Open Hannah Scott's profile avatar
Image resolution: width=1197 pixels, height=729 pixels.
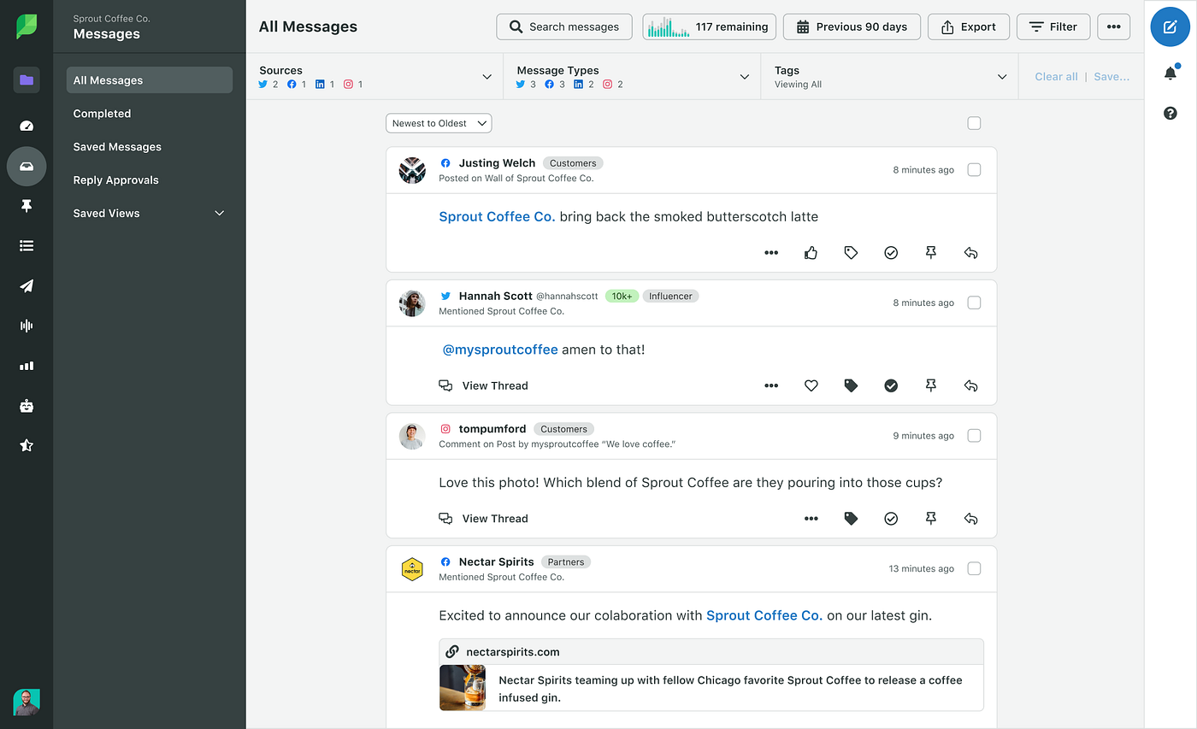412,303
